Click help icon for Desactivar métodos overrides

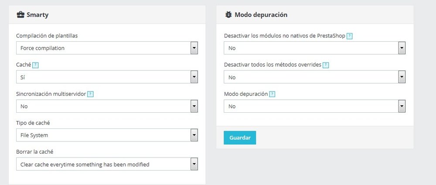[x=326, y=65]
